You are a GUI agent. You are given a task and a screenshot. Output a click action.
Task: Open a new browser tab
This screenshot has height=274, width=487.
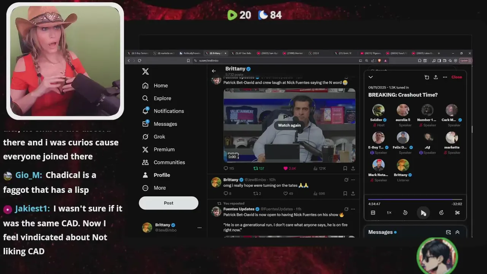pyautogui.click(x=439, y=53)
